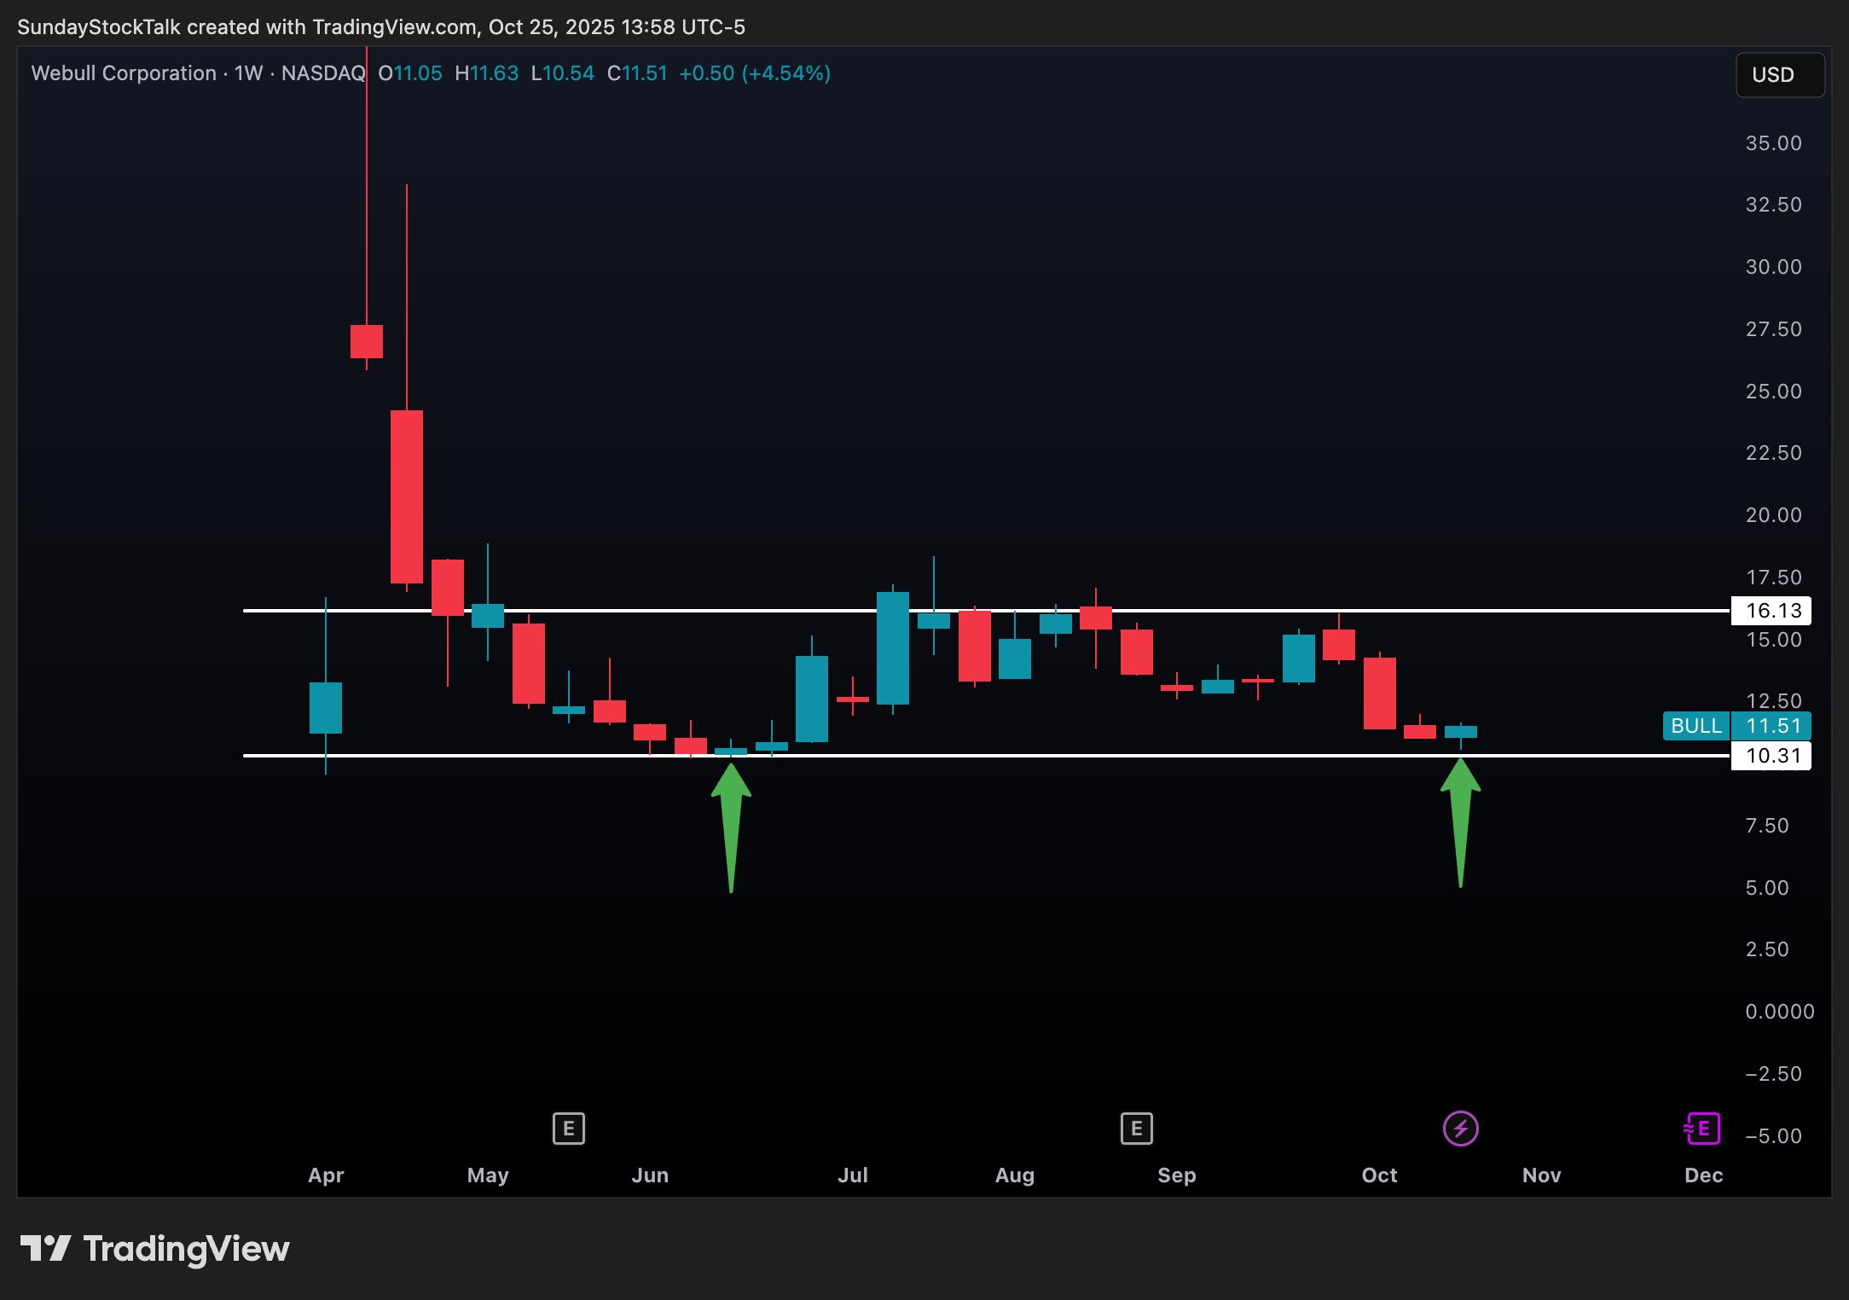Click the Jul label on time axis

(852, 1175)
